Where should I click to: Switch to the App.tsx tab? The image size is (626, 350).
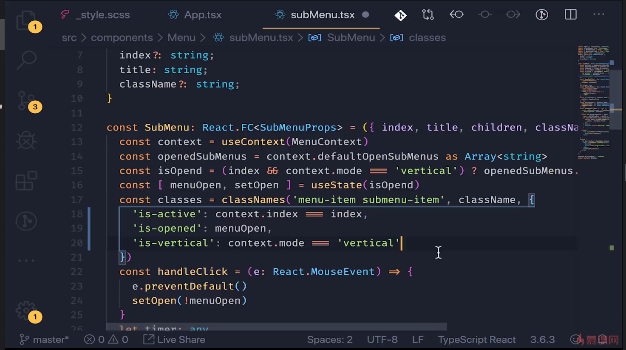tap(195, 15)
